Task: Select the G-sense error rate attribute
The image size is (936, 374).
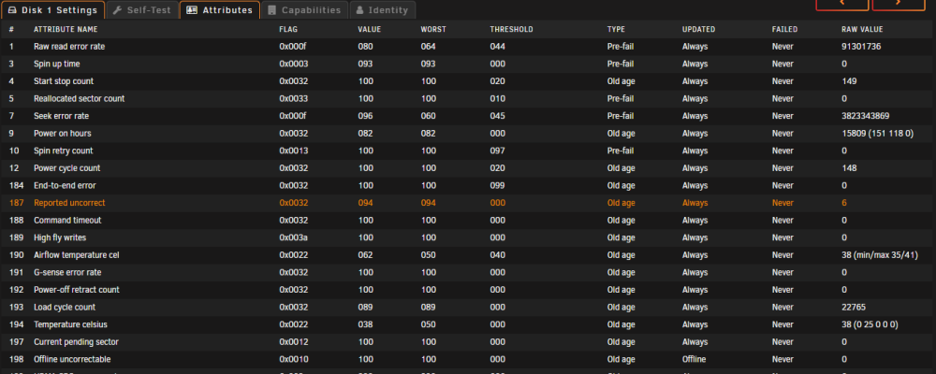Action: tap(67, 272)
